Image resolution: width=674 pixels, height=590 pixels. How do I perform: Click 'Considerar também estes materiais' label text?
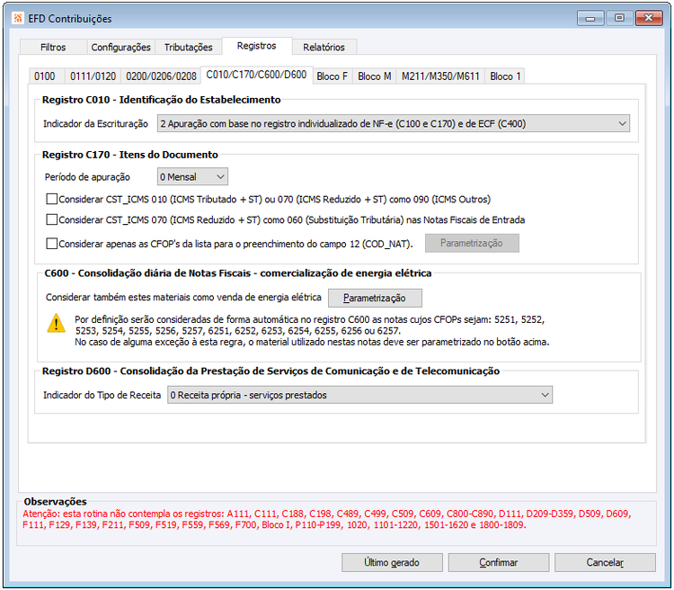[x=183, y=298]
